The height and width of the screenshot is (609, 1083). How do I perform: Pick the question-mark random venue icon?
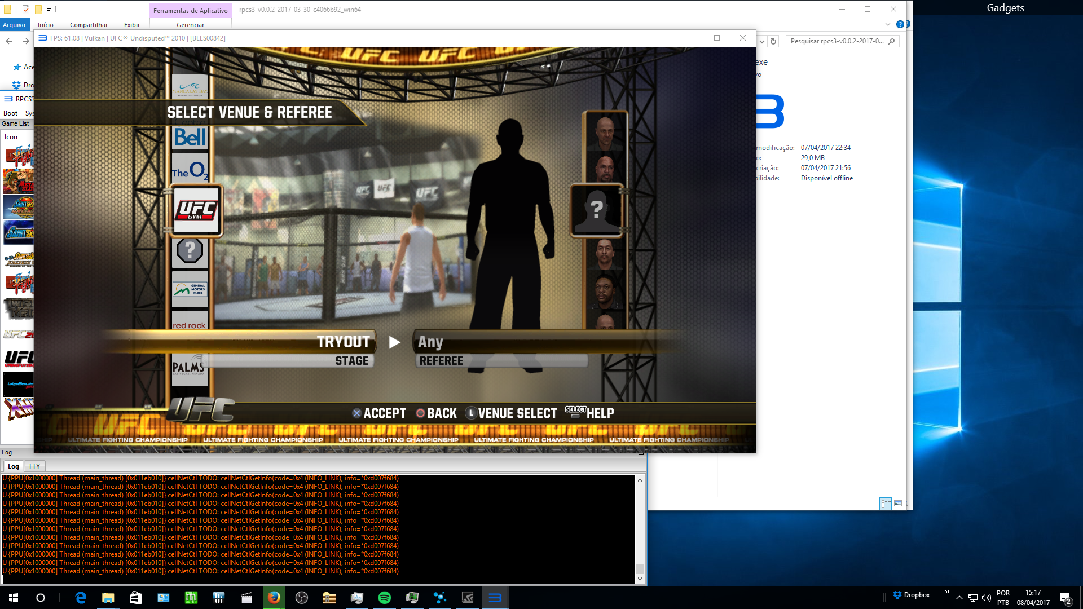[190, 250]
